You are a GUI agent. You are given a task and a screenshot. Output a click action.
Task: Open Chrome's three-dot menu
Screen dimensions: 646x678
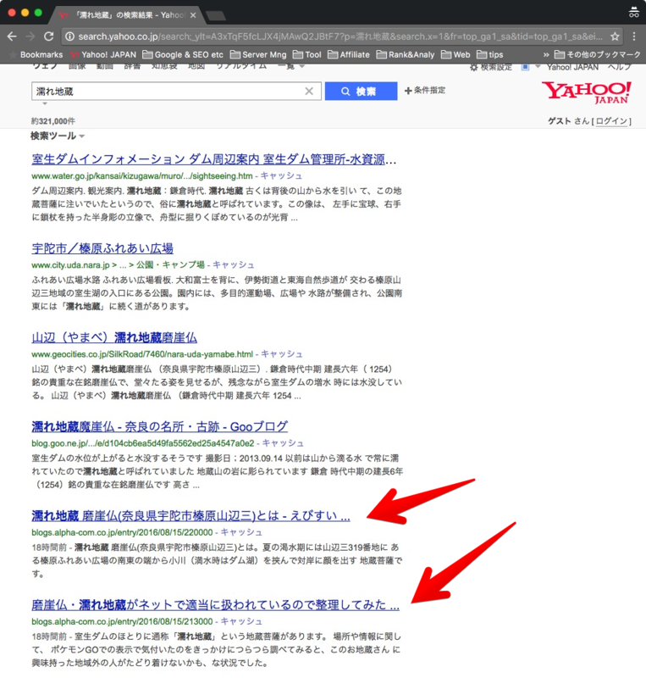click(x=634, y=36)
